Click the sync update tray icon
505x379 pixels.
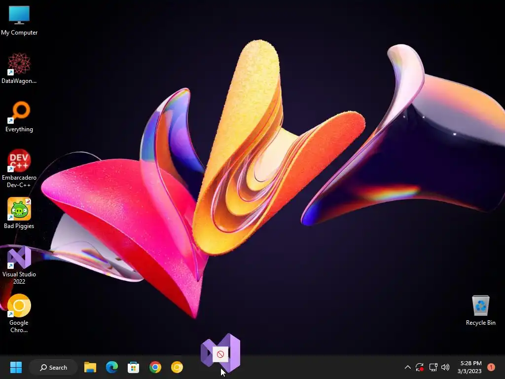pos(420,367)
